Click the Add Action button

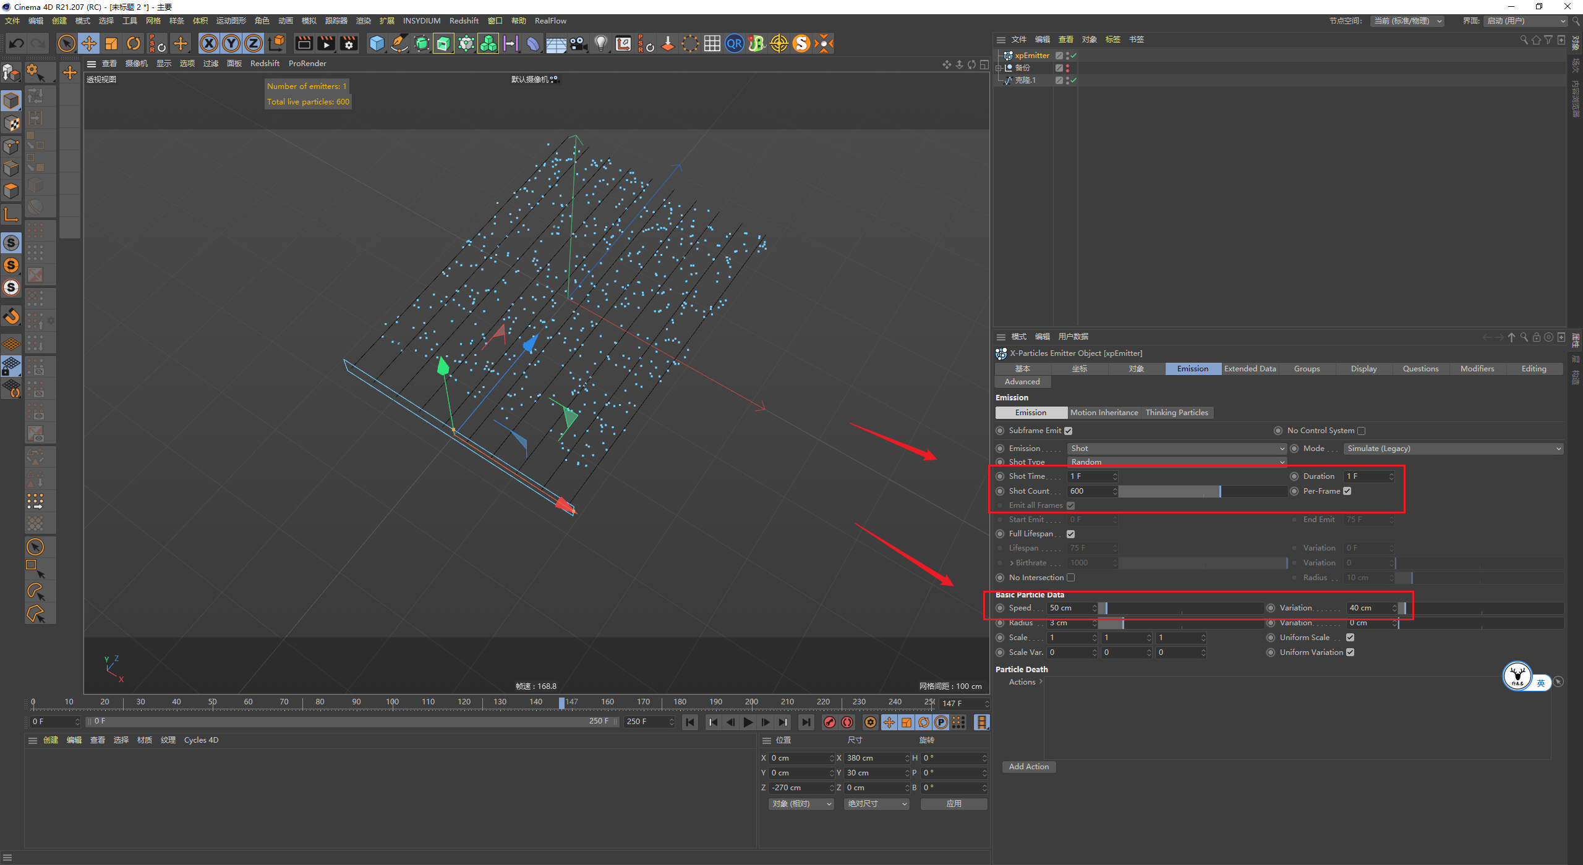(1028, 767)
